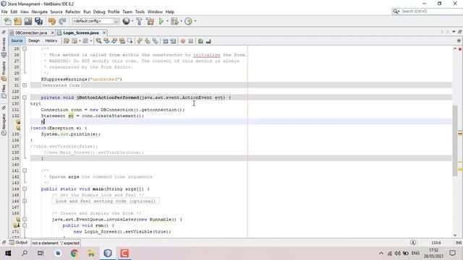
Task: Open Chrome from the taskbar
Action: tap(75, 253)
